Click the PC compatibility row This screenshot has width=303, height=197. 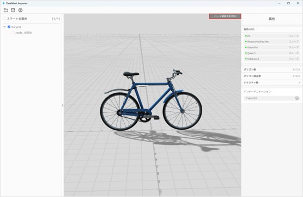(x=271, y=36)
